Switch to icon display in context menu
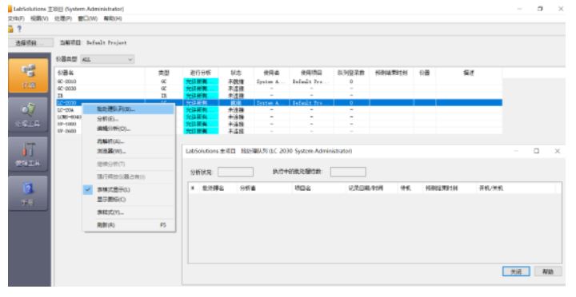The image size is (576, 297). [111, 199]
